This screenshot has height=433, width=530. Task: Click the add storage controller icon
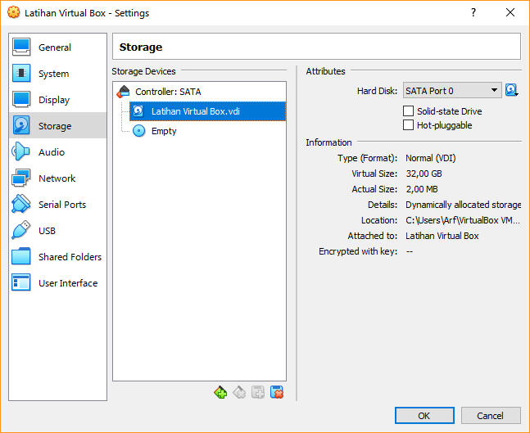[x=220, y=393]
